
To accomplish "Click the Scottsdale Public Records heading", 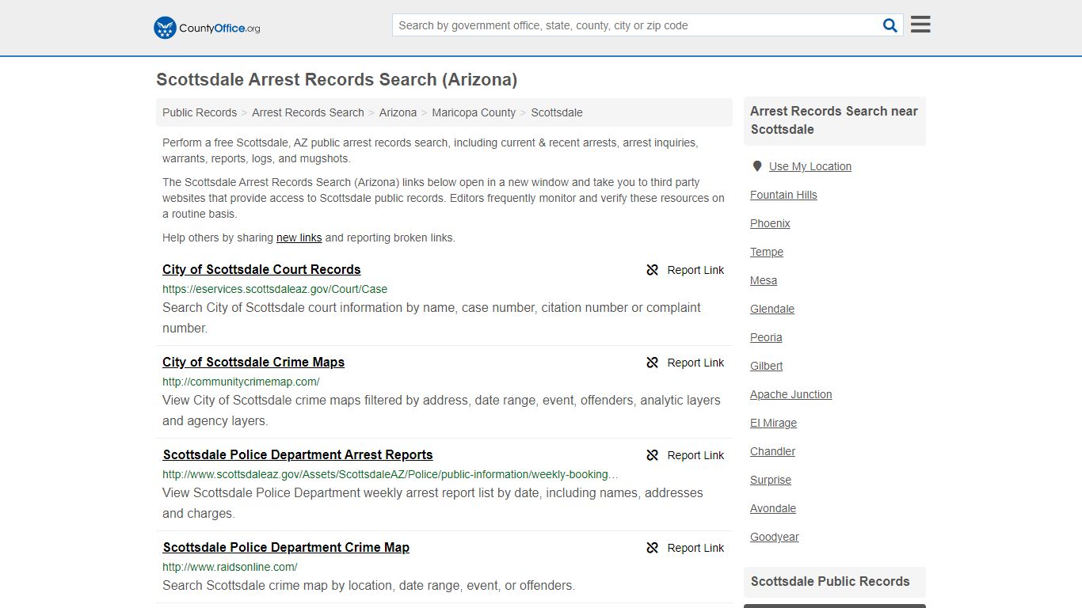I will (830, 581).
